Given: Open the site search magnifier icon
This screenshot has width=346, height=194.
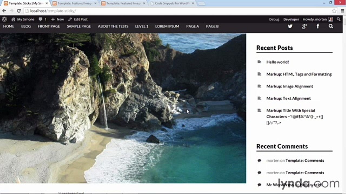Looking at the screenshot, I should point(331,26).
